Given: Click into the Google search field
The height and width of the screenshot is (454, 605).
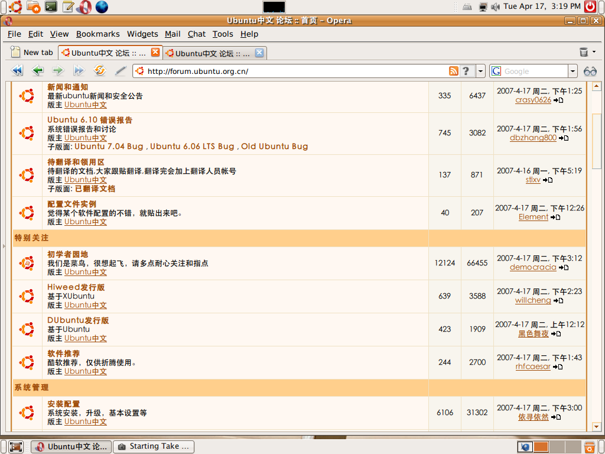Looking at the screenshot, I should (x=534, y=71).
